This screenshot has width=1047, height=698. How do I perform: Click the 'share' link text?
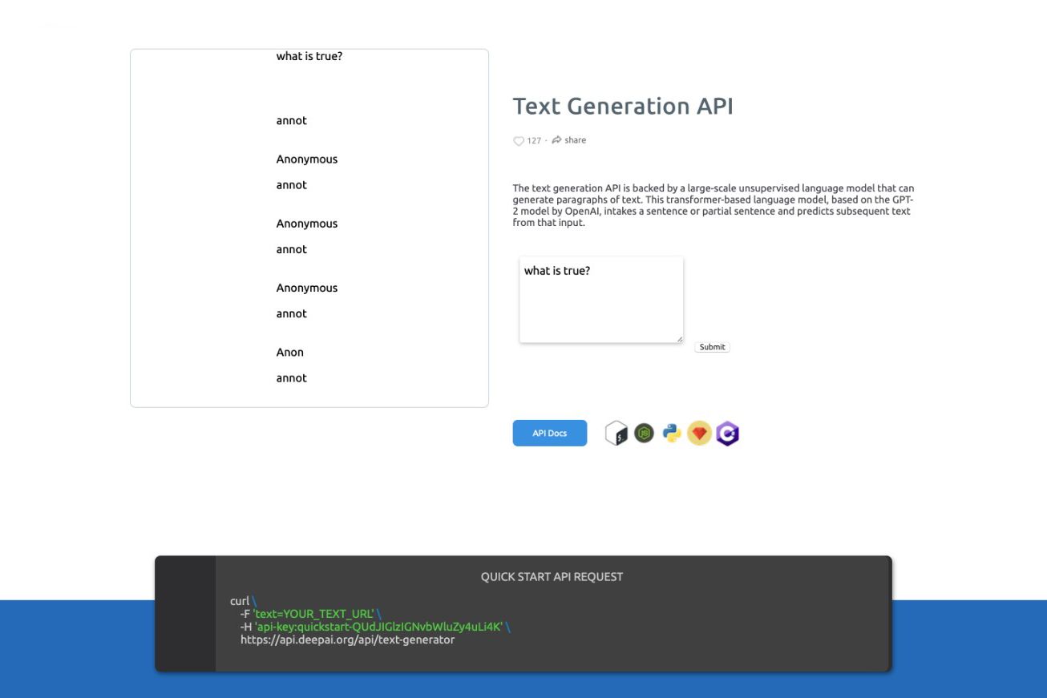pyautogui.click(x=575, y=140)
